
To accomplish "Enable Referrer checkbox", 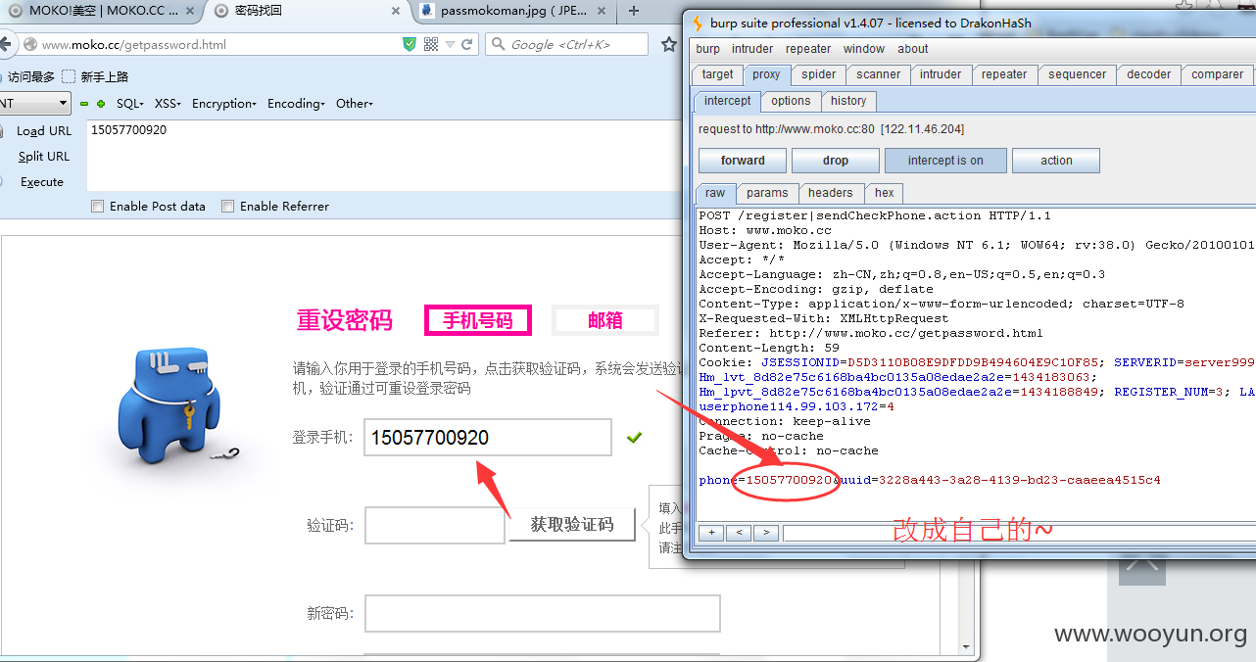I will point(227,207).
